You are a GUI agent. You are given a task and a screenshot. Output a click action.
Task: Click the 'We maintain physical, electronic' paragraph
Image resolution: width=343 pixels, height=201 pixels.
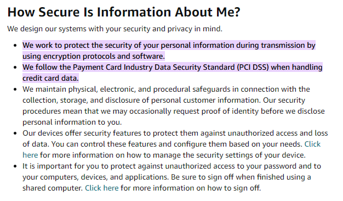[x=174, y=105]
